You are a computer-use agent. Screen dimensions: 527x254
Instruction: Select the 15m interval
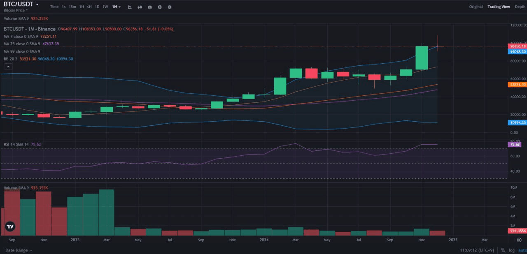coord(72,7)
